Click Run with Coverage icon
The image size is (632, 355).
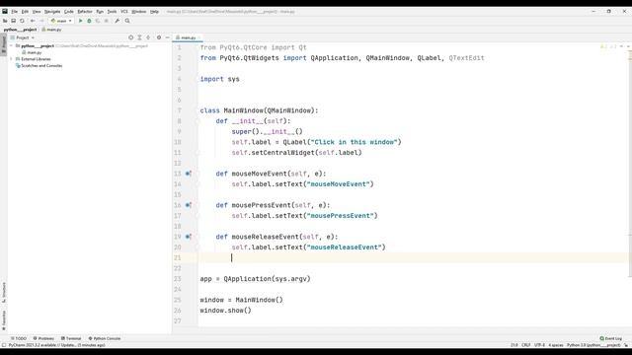tap(98, 21)
